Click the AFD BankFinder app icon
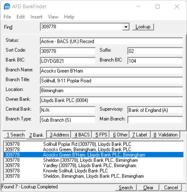The height and width of the screenshot is (192, 187). 7,7
